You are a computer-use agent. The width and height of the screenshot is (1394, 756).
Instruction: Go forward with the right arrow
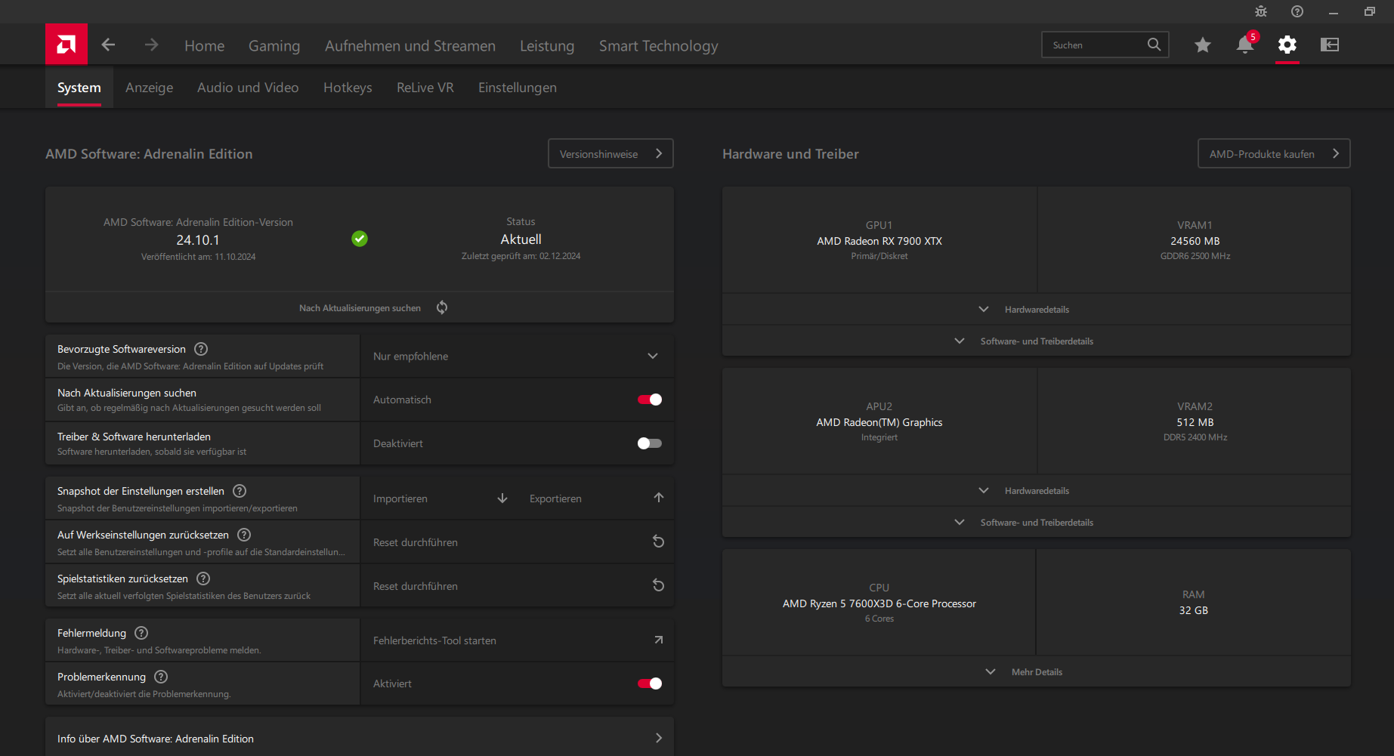pos(152,45)
